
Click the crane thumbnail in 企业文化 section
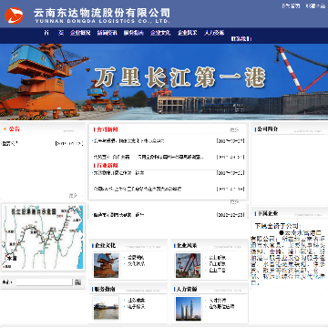click(x=106, y=265)
